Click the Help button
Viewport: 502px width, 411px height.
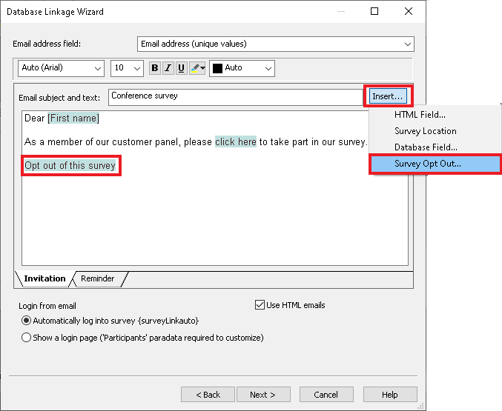(x=390, y=395)
